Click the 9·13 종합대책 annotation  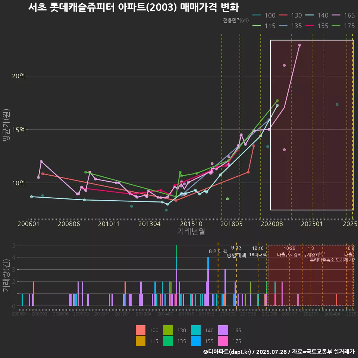point(236,252)
